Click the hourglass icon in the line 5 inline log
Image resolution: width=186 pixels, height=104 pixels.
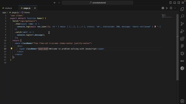click(x=155, y=27)
